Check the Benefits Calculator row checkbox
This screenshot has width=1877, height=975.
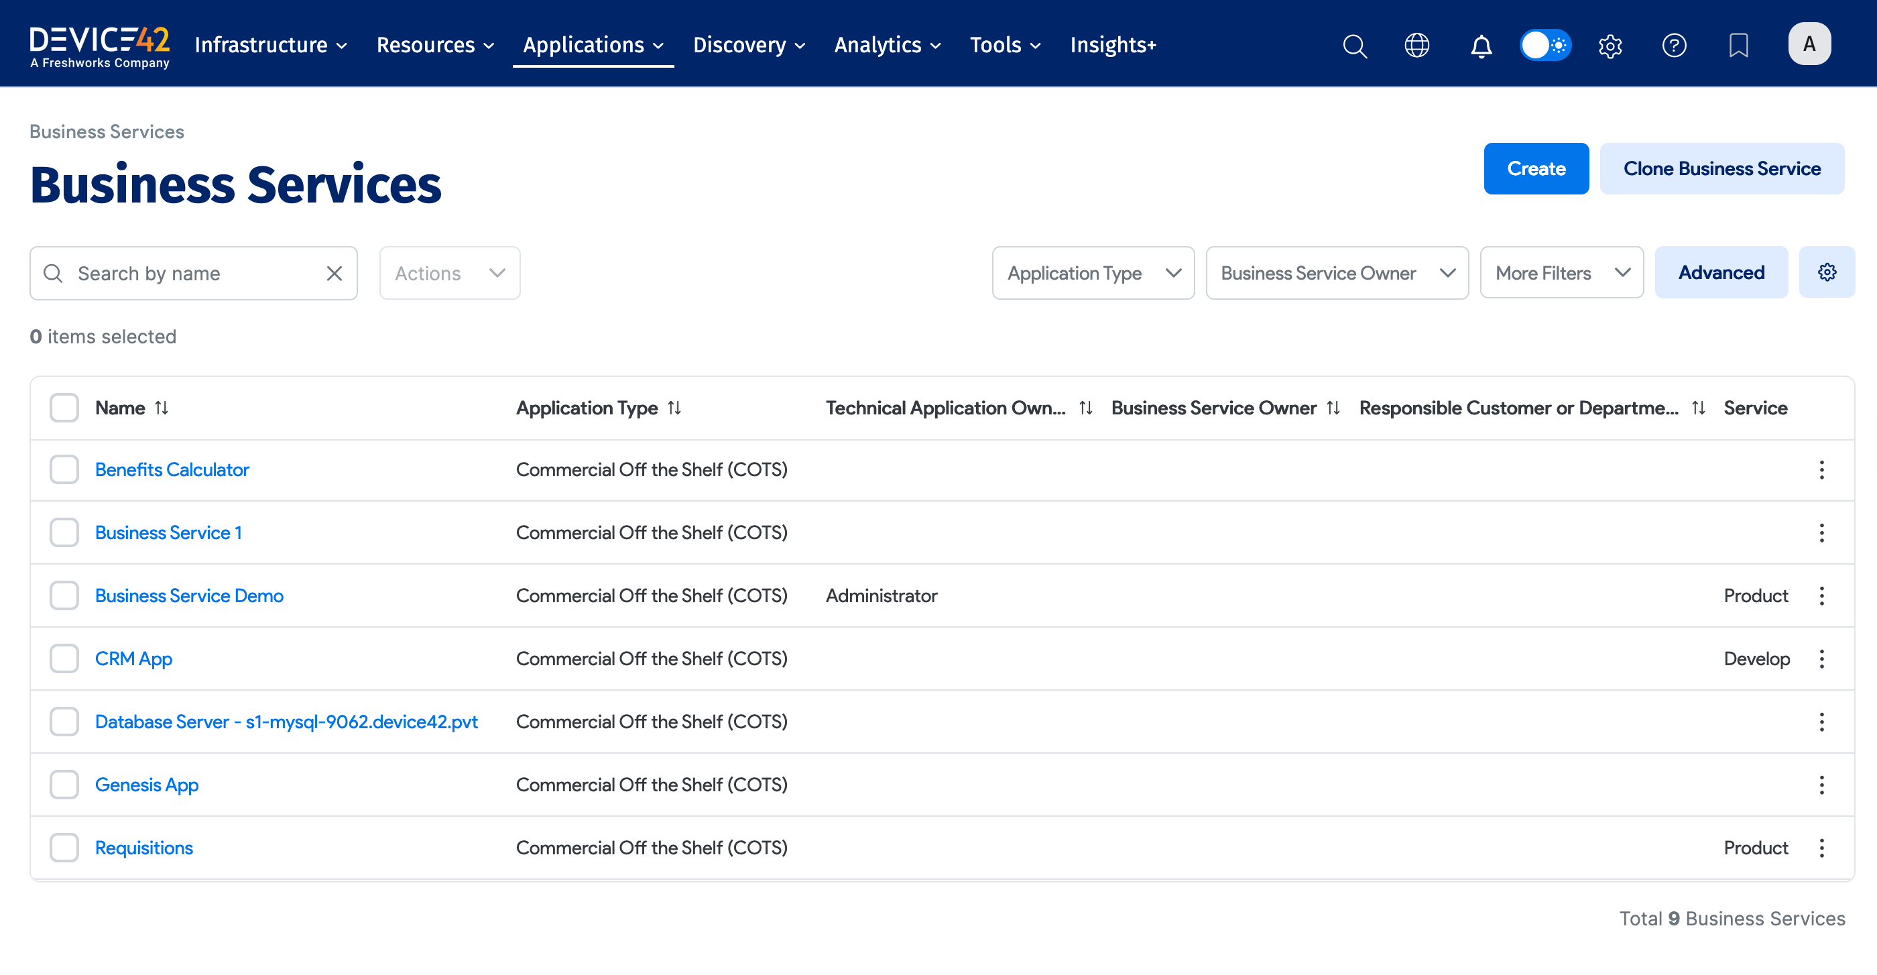[64, 469]
